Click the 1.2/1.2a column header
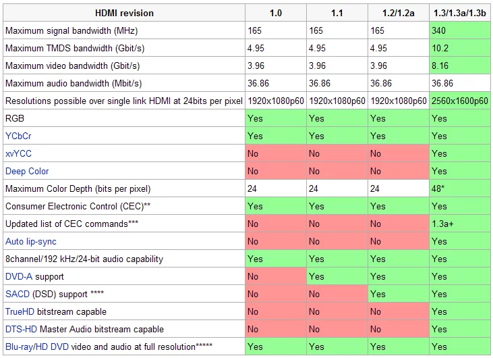This screenshot has height=358, width=493. pos(398,13)
